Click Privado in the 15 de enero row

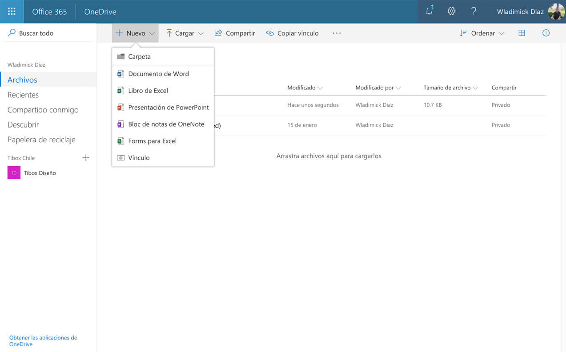point(501,125)
